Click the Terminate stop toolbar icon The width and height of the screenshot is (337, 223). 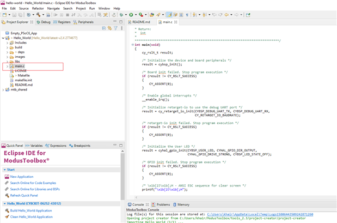[x=68, y=15]
